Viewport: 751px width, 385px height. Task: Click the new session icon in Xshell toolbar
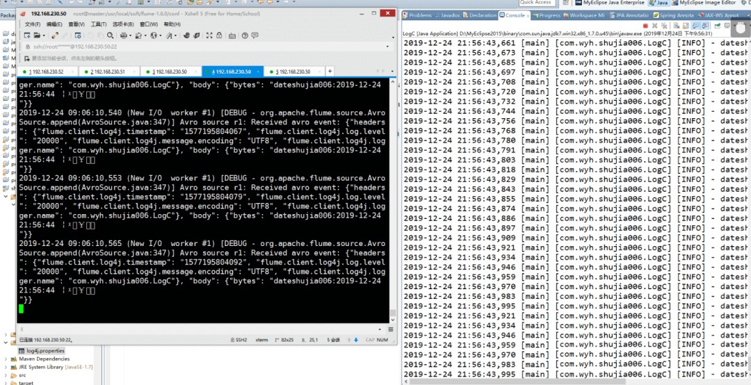(27, 35)
